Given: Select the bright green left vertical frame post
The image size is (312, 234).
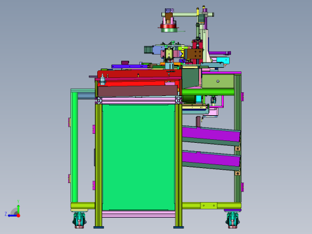Looking at the screenshot, I should coord(74,147).
